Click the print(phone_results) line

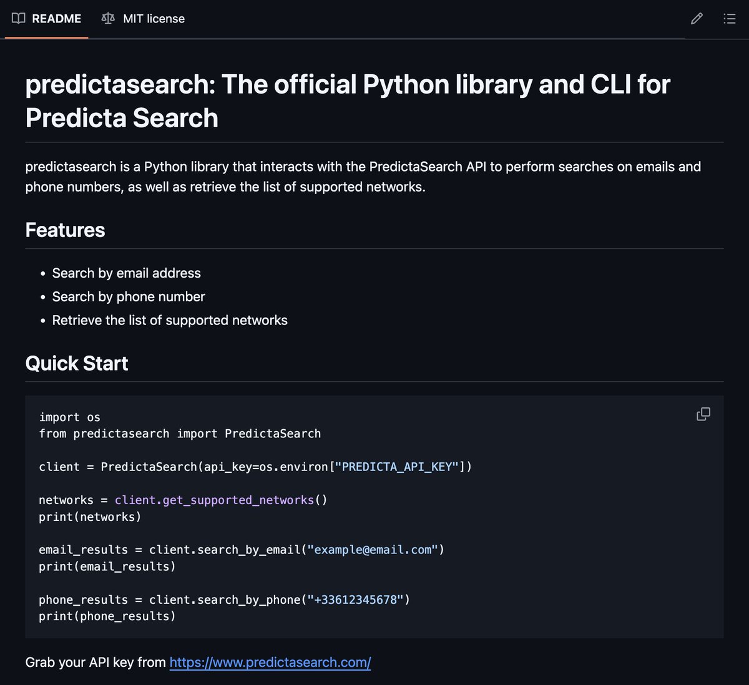pos(107,616)
